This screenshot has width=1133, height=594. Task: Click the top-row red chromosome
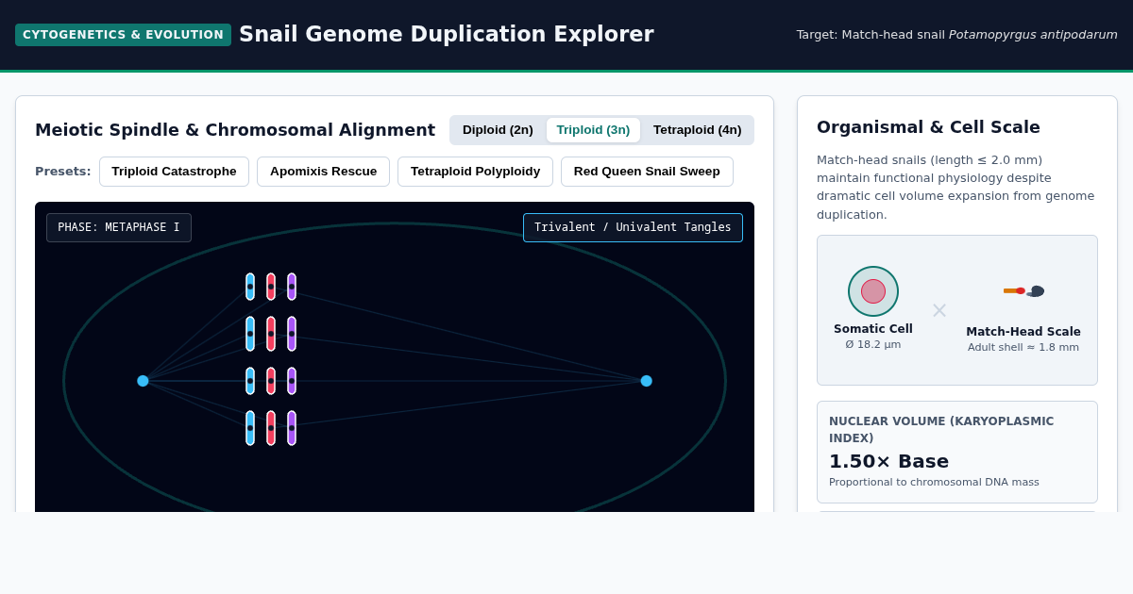[271, 287]
